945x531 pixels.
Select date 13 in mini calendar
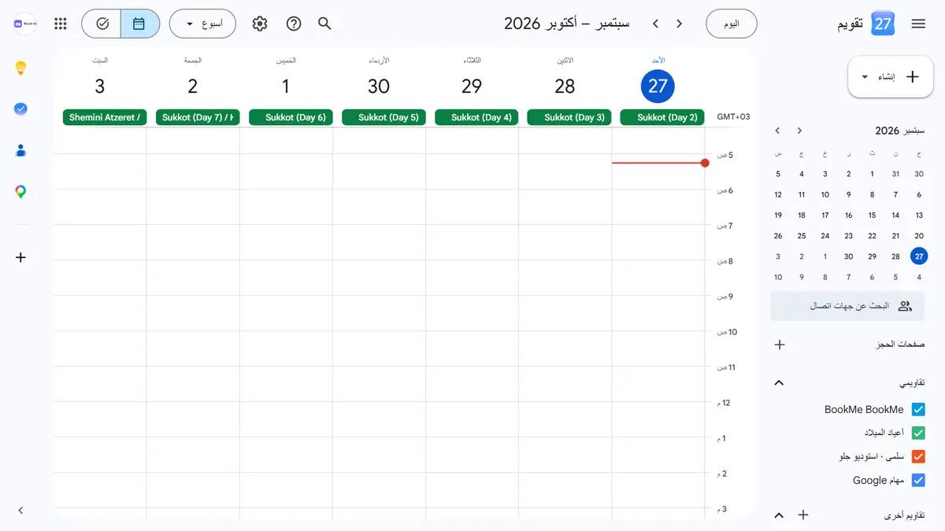(x=919, y=215)
